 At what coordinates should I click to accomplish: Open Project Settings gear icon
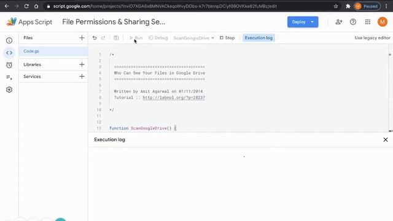pos(9,90)
